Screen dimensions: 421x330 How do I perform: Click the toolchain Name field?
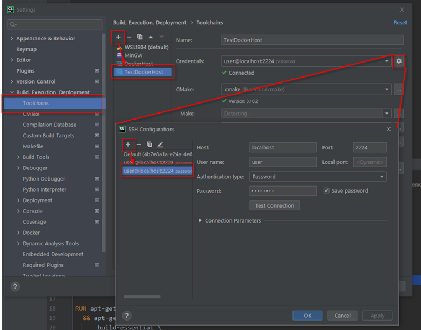pos(312,40)
